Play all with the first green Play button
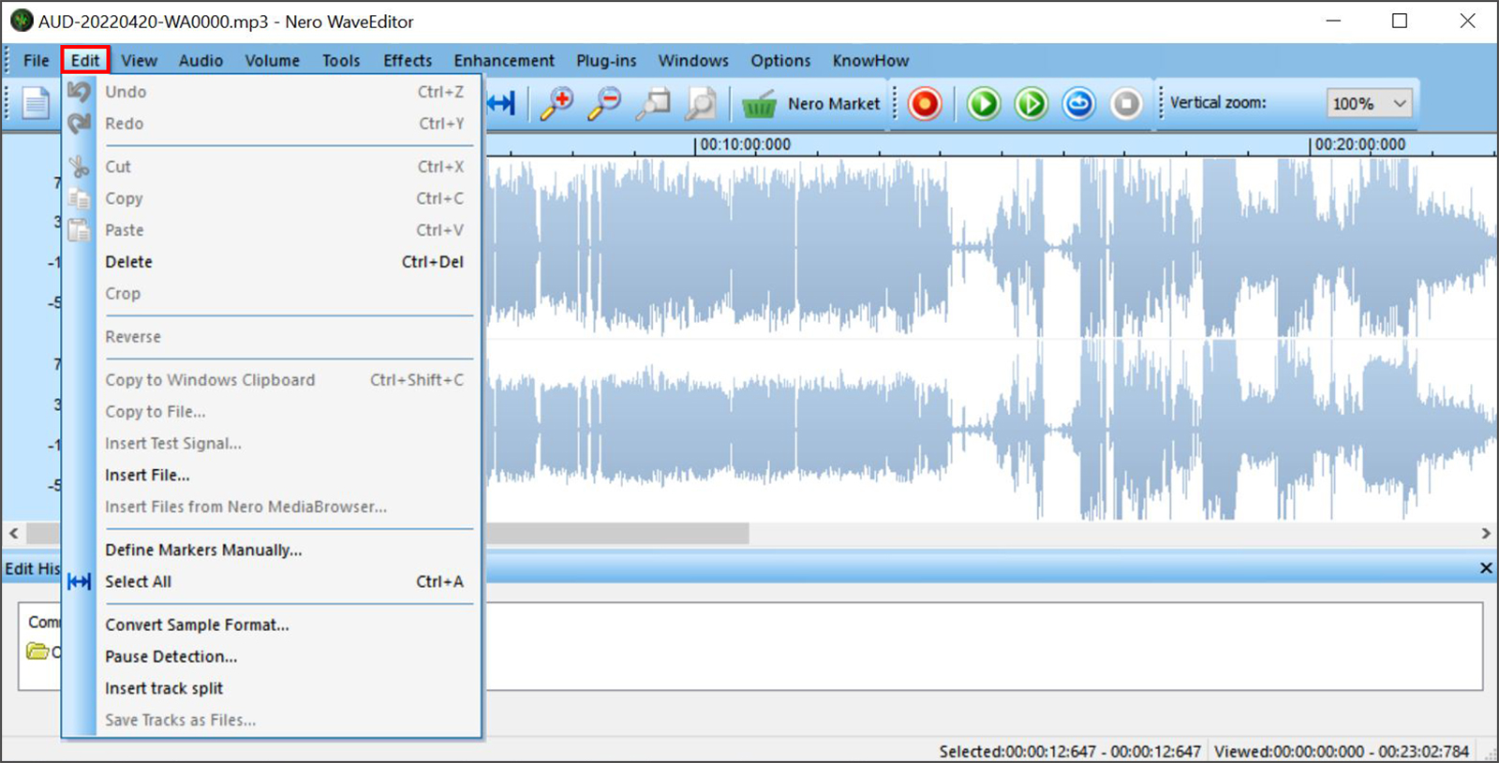The image size is (1499, 763). (984, 103)
